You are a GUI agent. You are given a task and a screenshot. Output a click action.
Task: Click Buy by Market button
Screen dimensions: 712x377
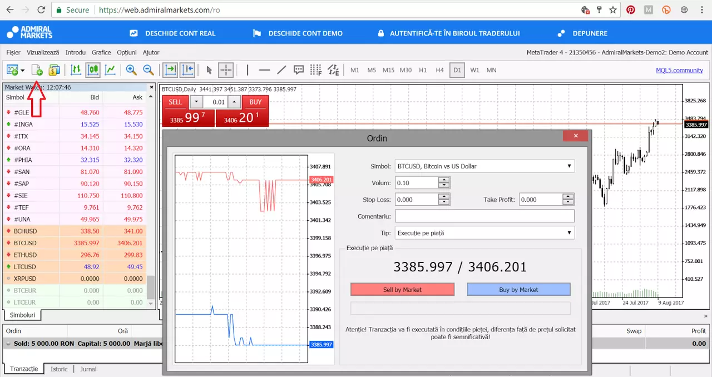coord(518,289)
